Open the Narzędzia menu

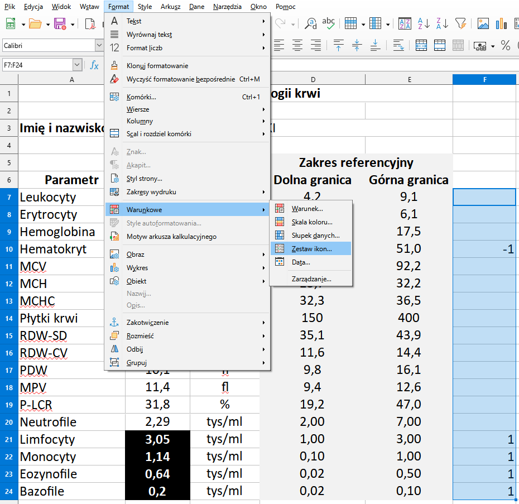[227, 7]
